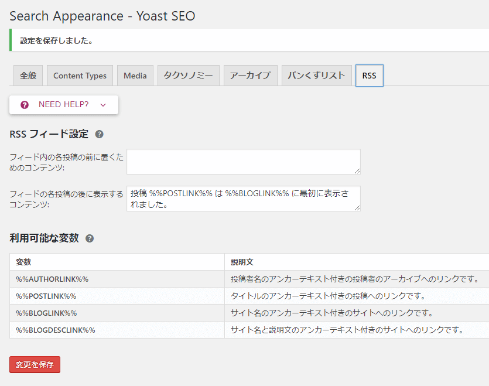
Task: Grab resize handle of the empty text area
Action: coord(357,171)
